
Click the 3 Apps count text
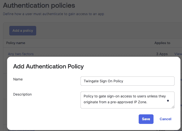coord(162,54)
